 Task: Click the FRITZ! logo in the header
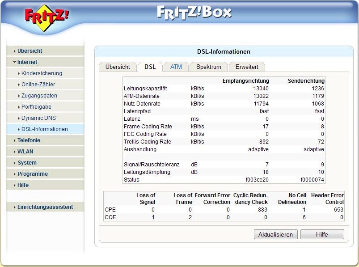pos(46,18)
